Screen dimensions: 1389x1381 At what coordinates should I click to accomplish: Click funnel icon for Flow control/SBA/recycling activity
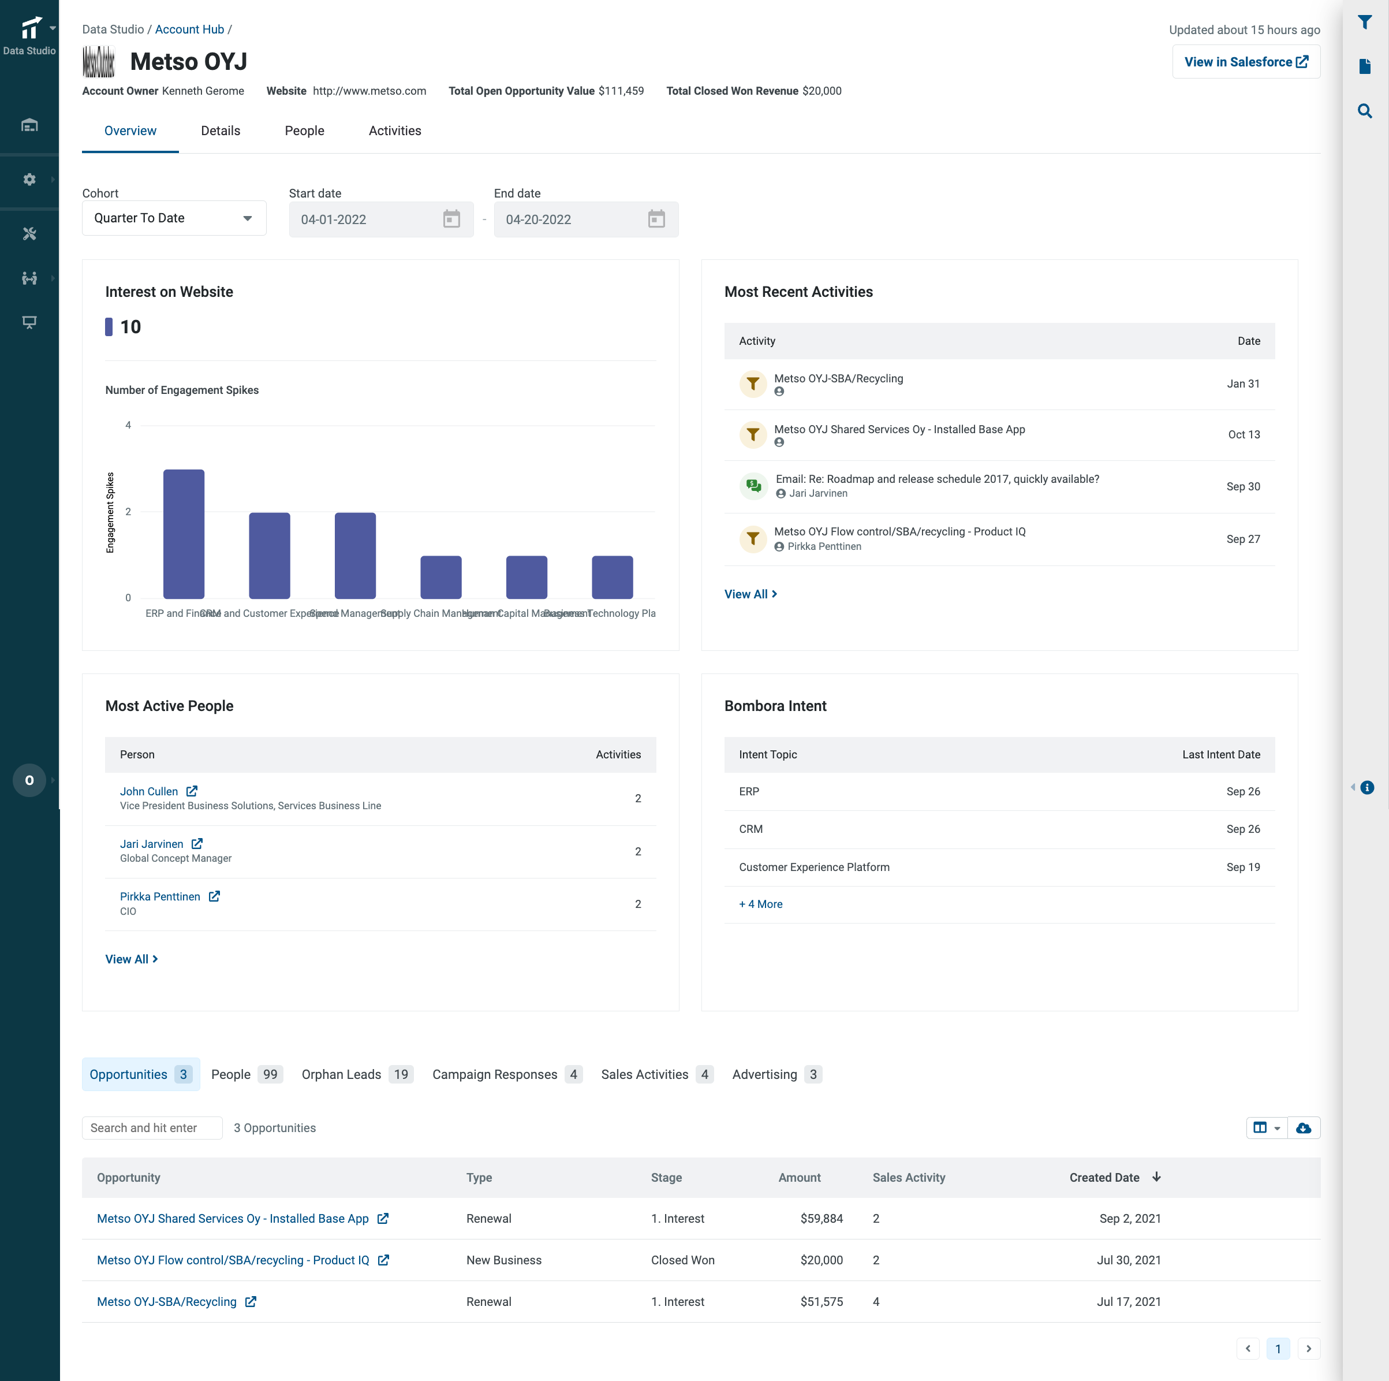pos(753,539)
